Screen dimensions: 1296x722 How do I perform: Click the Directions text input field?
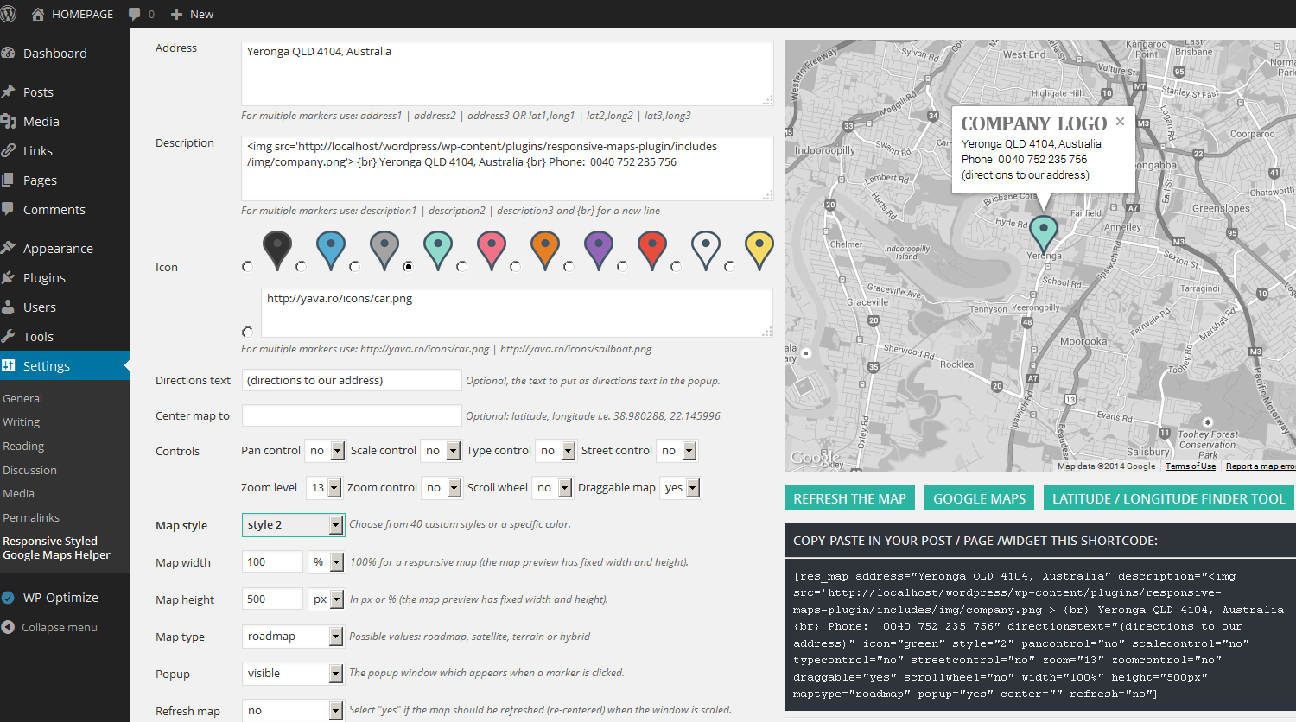point(352,380)
